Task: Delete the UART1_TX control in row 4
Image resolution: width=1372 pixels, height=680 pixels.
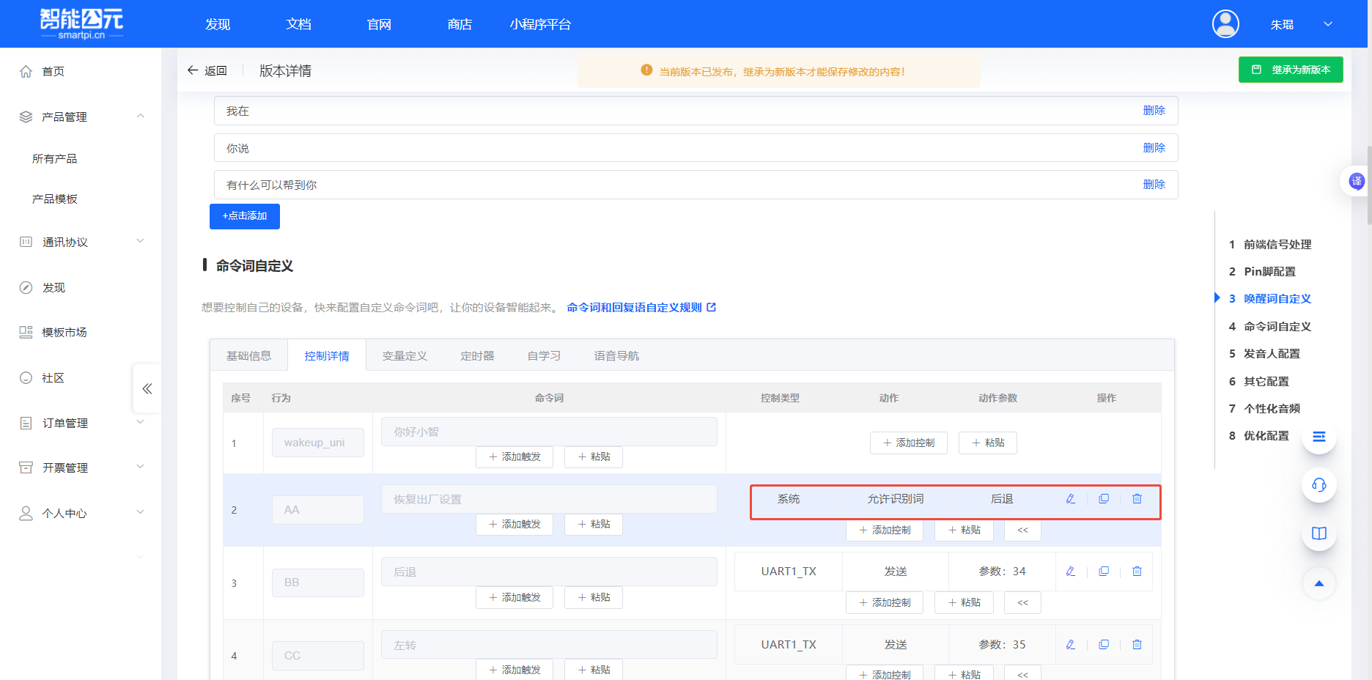Action: [x=1137, y=645]
